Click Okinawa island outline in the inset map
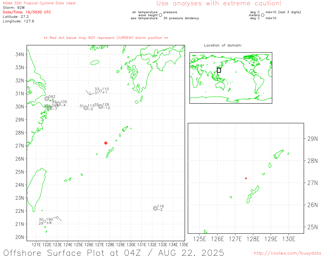This screenshot has height=256, width=321. click(x=253, y=194)
